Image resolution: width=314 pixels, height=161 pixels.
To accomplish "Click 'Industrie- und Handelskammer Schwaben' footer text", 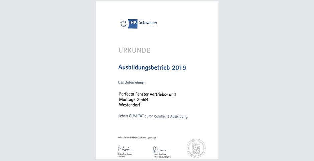I will pos(137,138).
